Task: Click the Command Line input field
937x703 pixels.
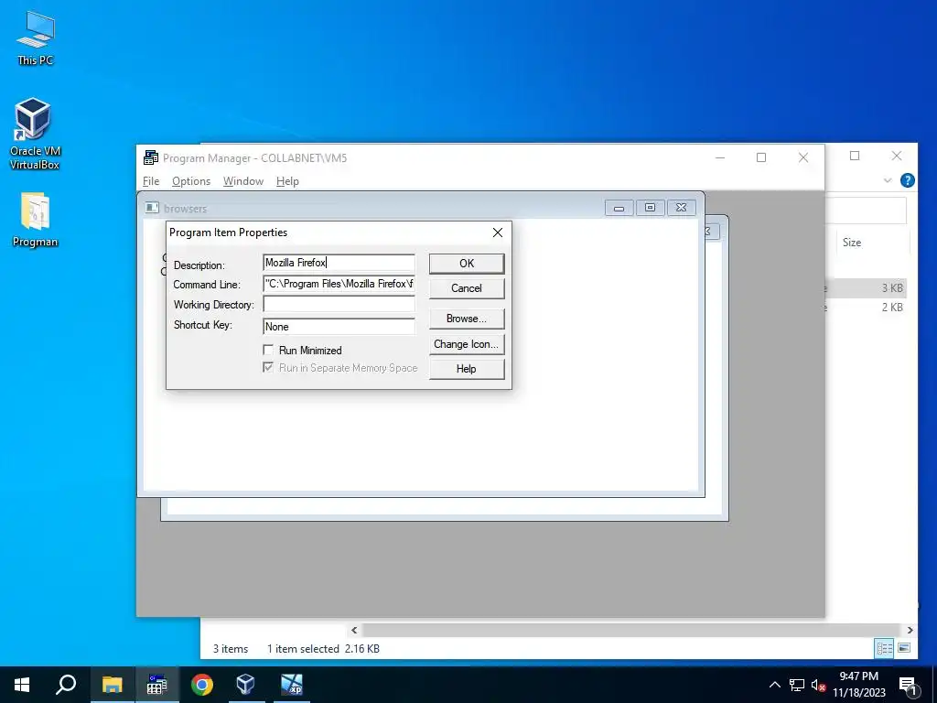Action: tap(339, 284)
